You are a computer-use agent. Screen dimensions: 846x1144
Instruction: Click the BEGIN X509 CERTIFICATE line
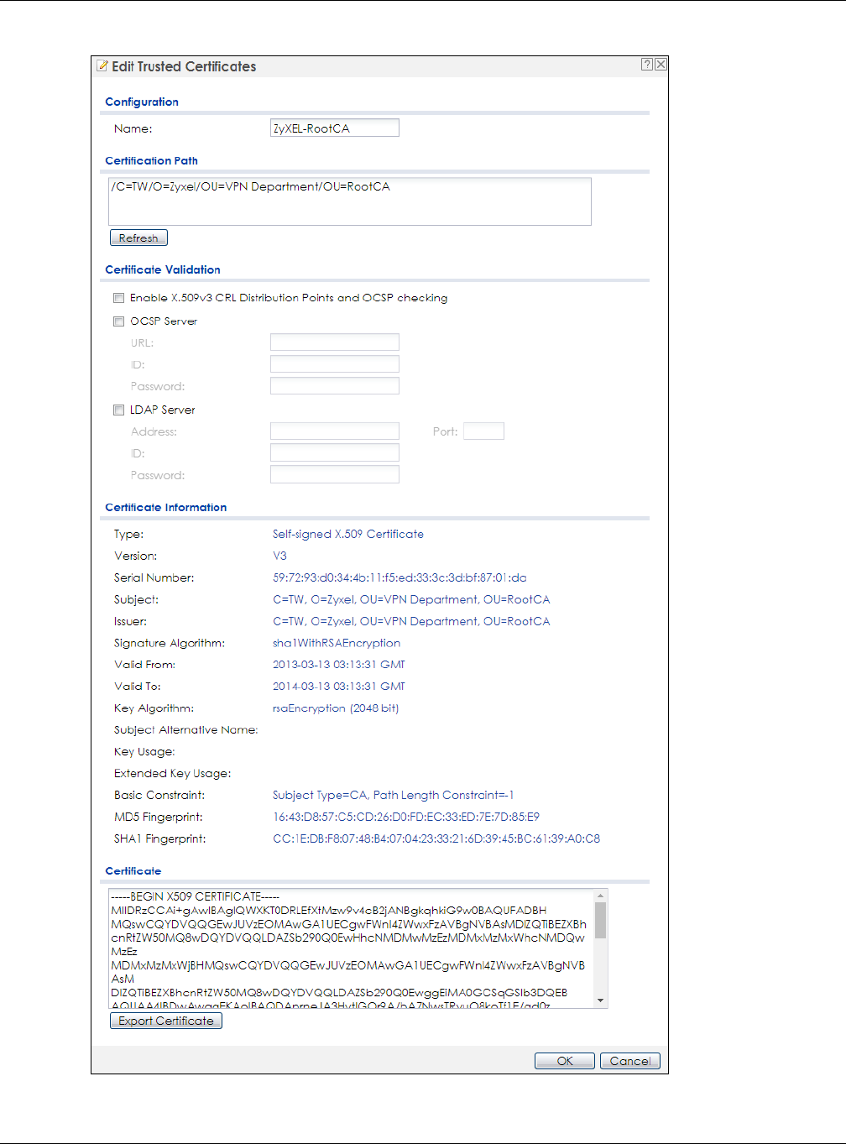196,896
